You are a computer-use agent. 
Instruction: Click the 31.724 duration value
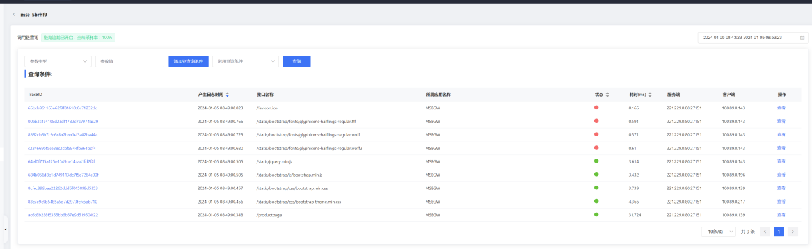click(x=635, y=215)
